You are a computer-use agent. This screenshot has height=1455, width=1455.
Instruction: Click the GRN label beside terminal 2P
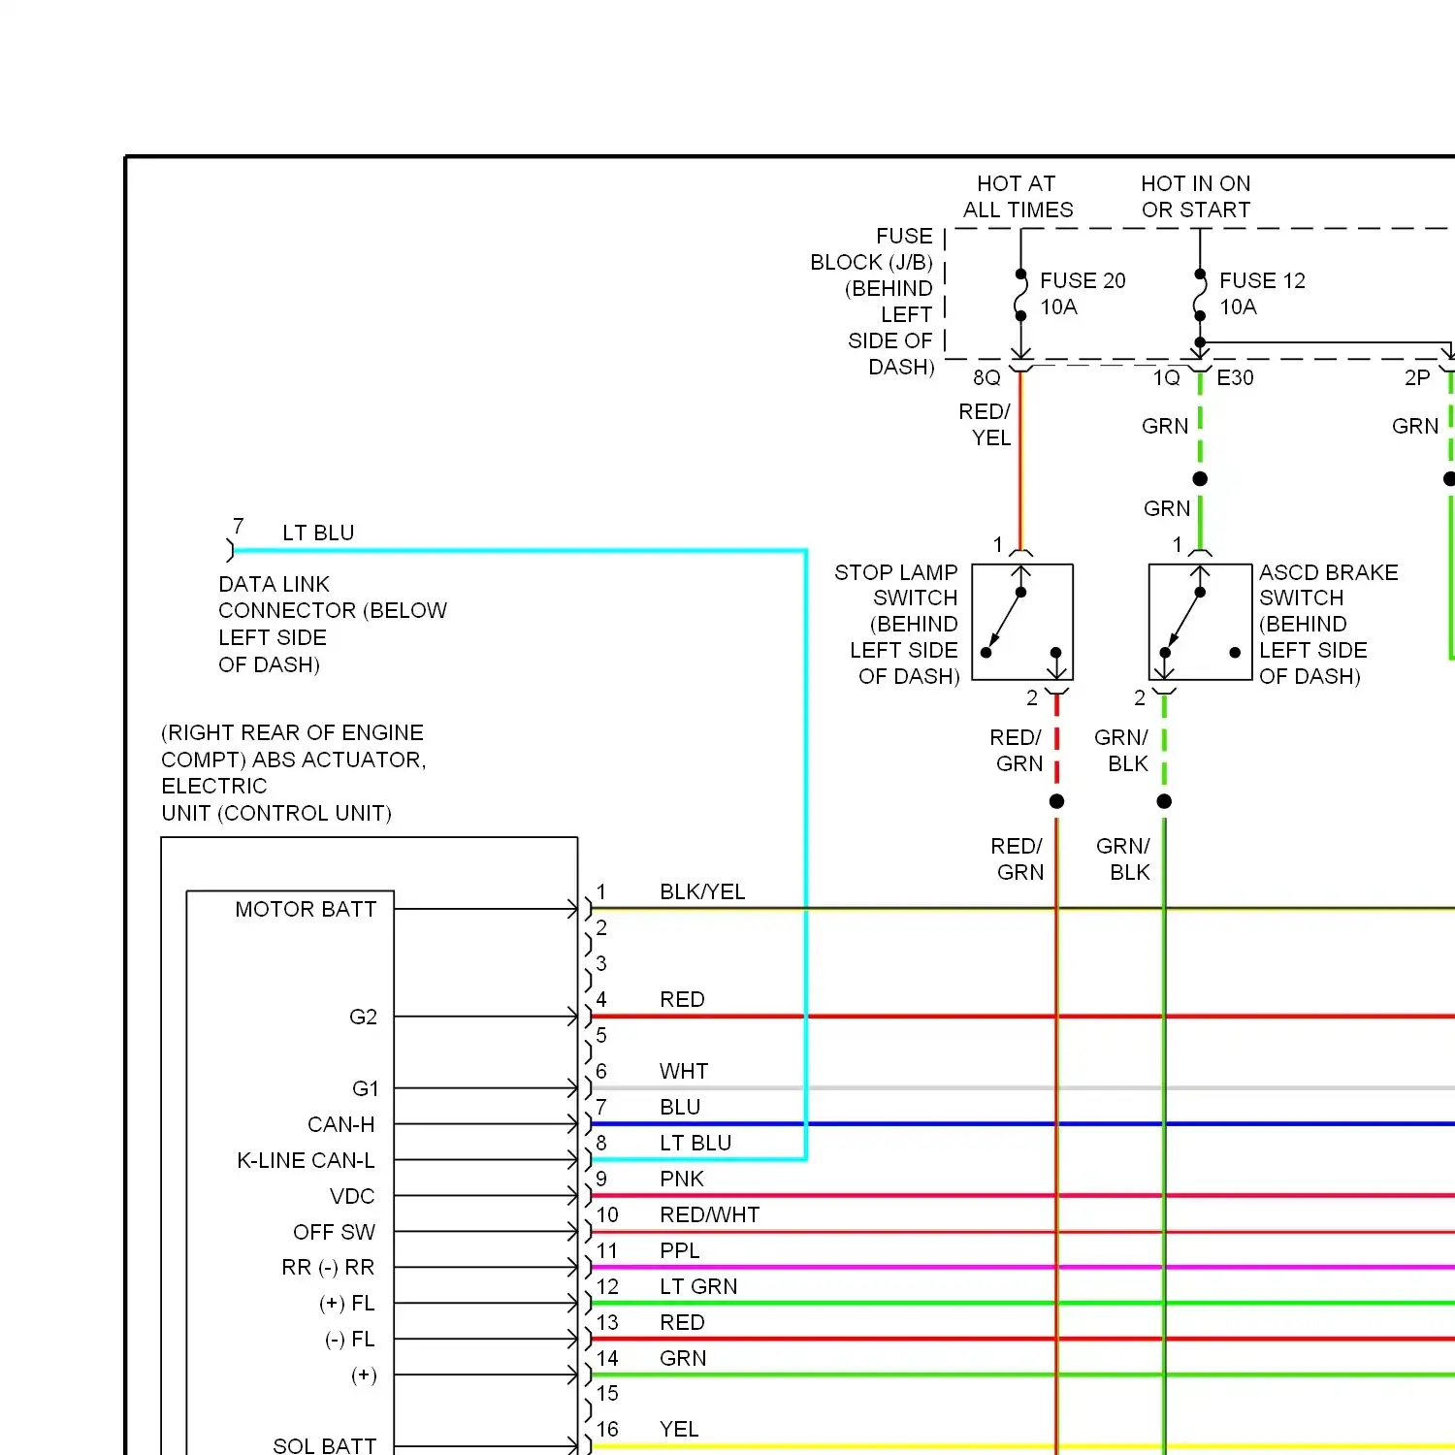(x=1415, y=427)
